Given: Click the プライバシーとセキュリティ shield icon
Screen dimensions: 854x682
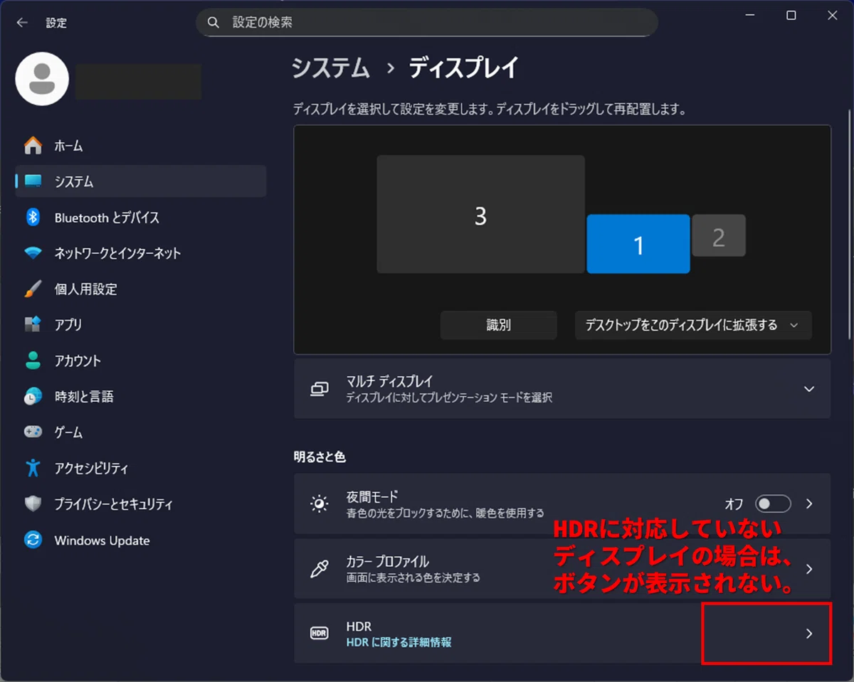Looking at the screenshot, I should (x=33, y=503).
